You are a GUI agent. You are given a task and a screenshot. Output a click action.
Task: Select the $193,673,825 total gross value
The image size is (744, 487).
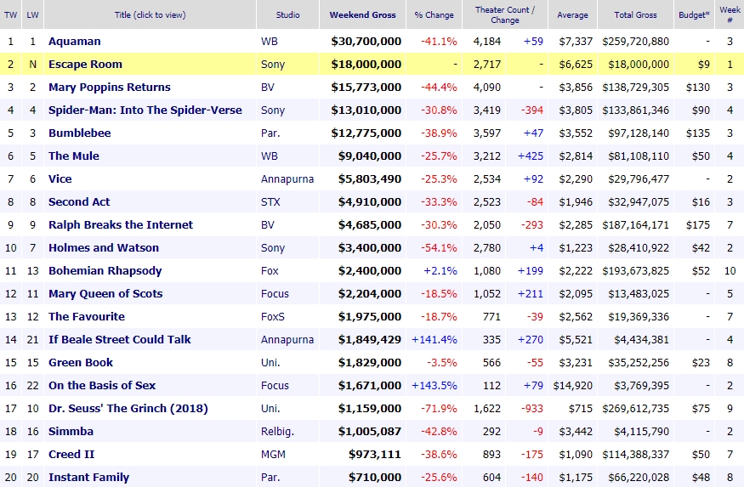pos(636,271)
